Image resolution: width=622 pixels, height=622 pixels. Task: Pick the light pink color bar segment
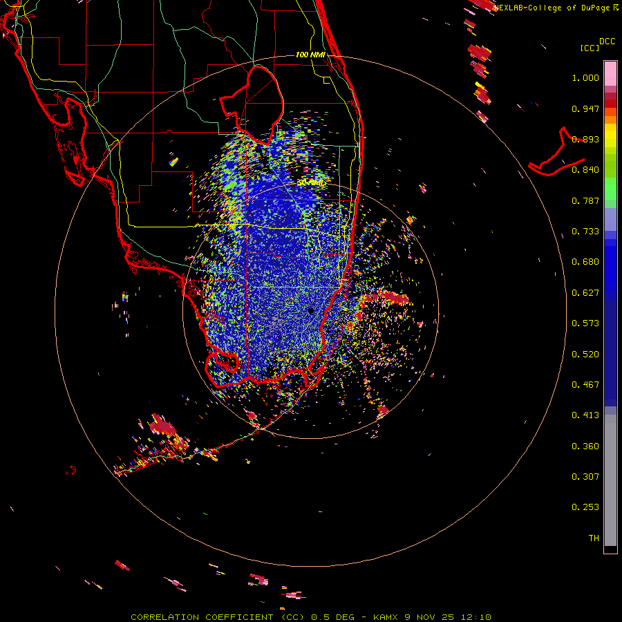tap(610, 73)
